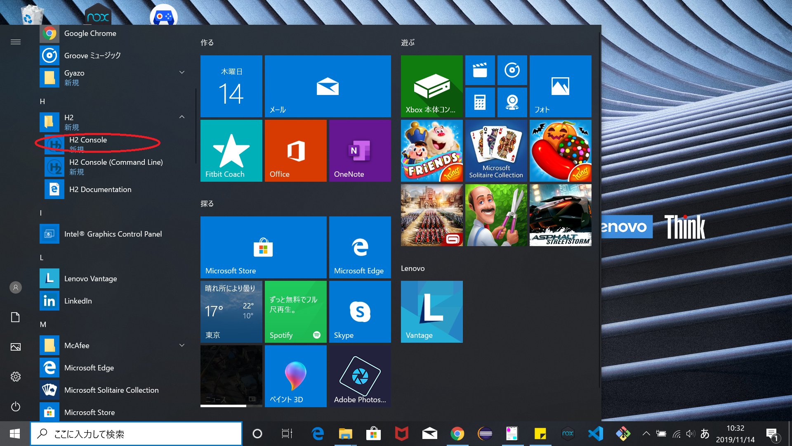Screen dimensions: 792x446
Task: Click the 作る group header
Action: point(207,43)
